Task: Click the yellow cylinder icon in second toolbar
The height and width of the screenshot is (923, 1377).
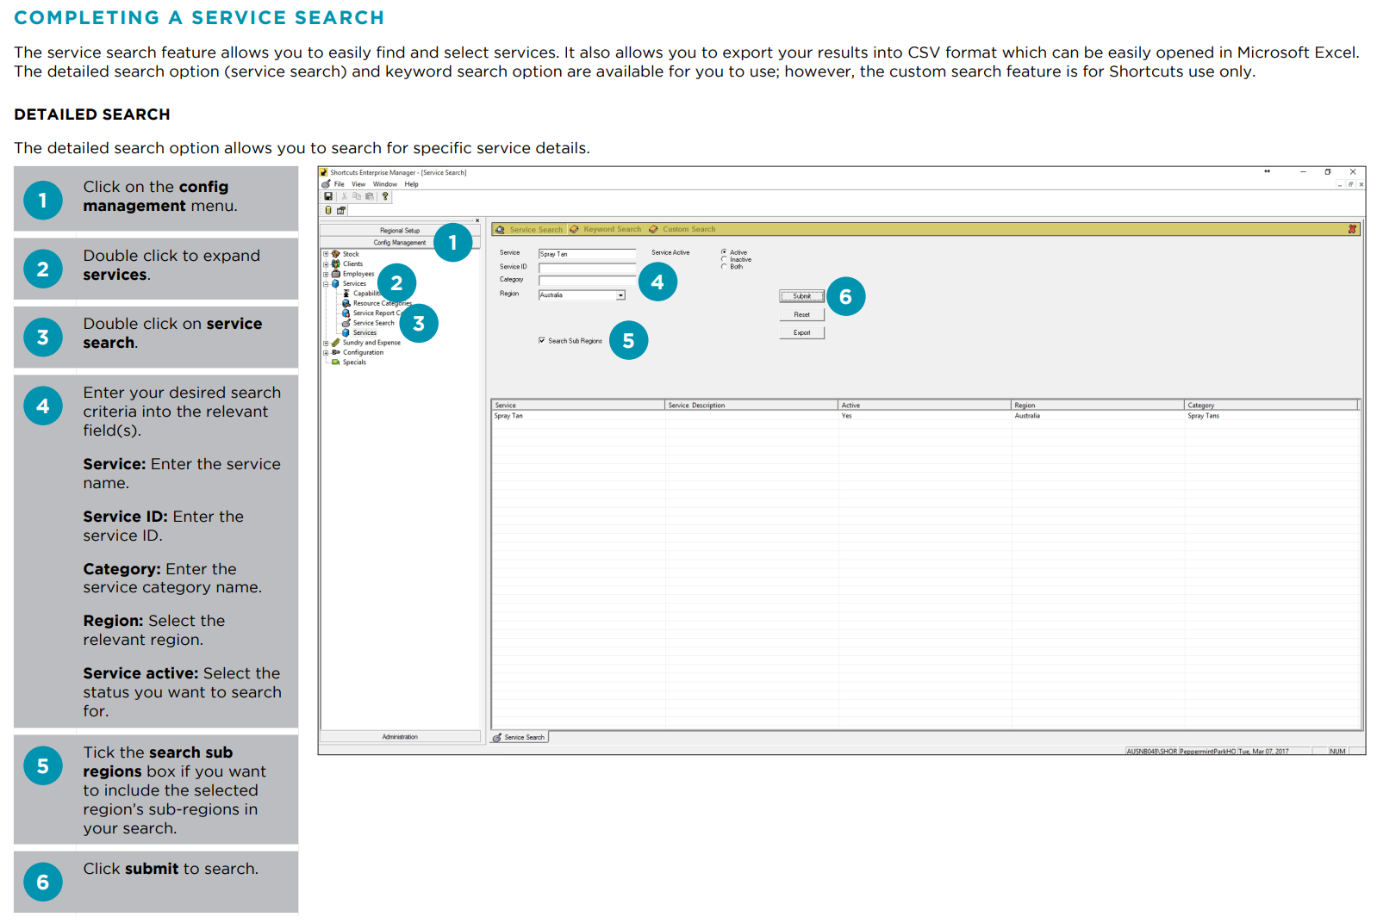Action: 328,210
